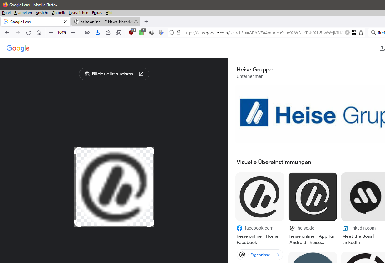Open the Lesezeichen menu
385x263 pixels.
coord(78,13)
